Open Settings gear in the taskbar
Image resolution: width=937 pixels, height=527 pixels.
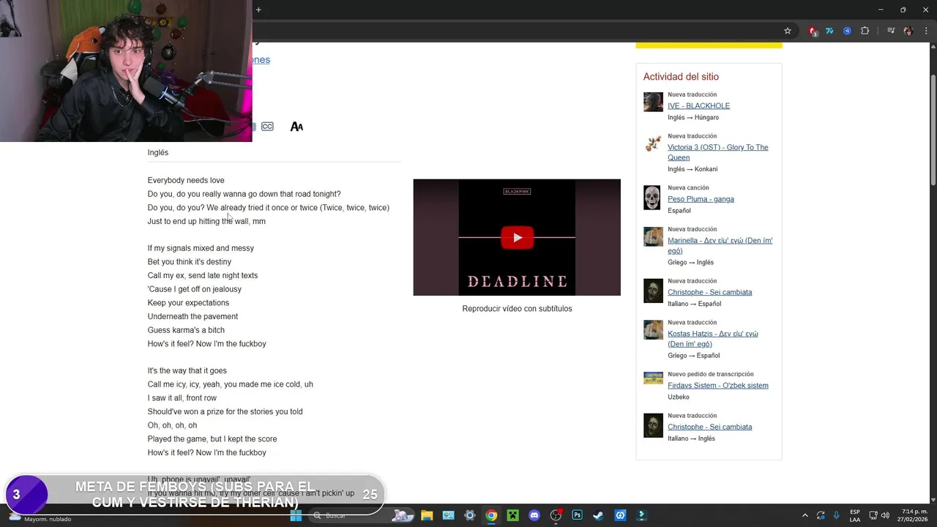[x=470, y=515]
